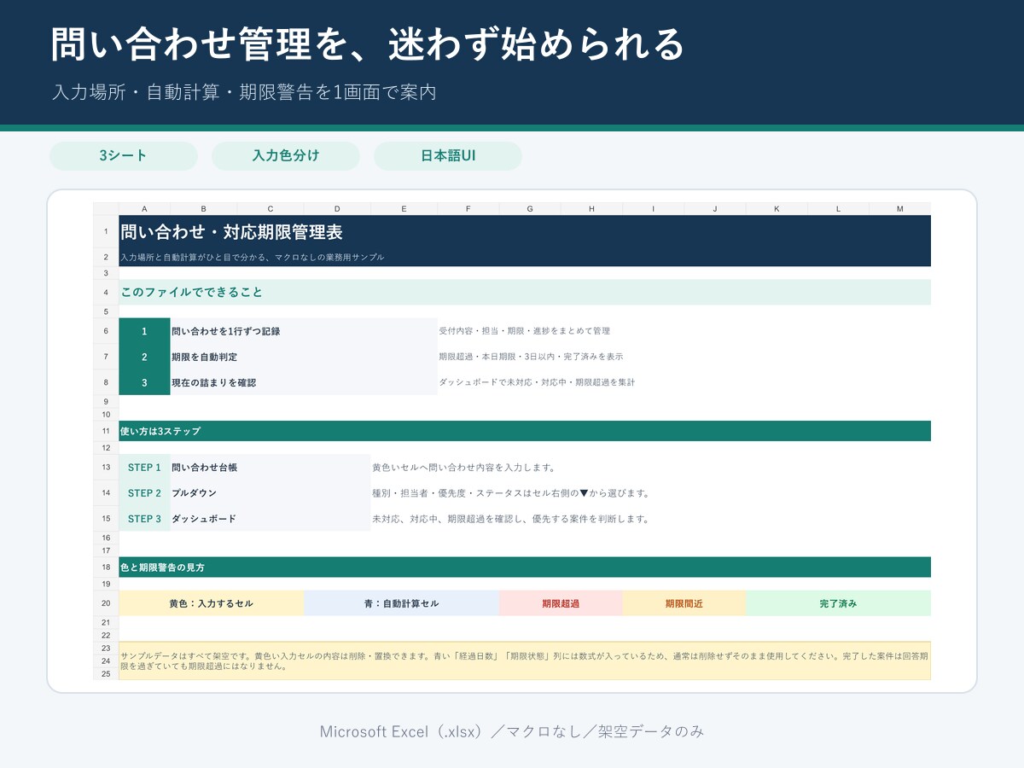Select column D header
Image resolution: width=1024 pixels, height=768 pixels.
(337, 209)
